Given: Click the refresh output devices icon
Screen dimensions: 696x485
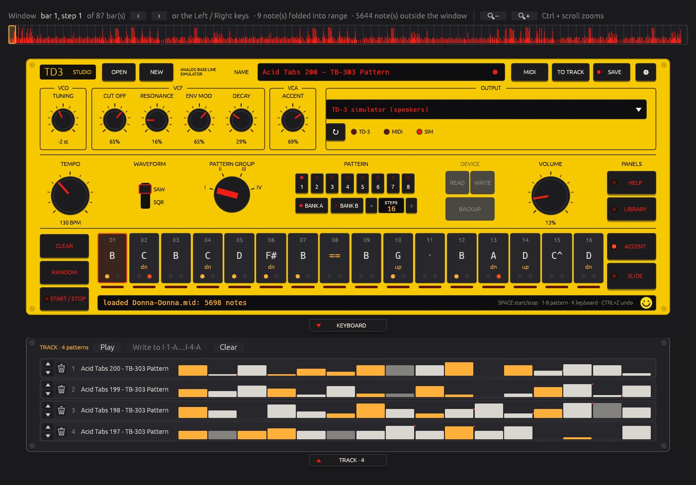Looking at the screenshot, I should click(x=336, y=132).
